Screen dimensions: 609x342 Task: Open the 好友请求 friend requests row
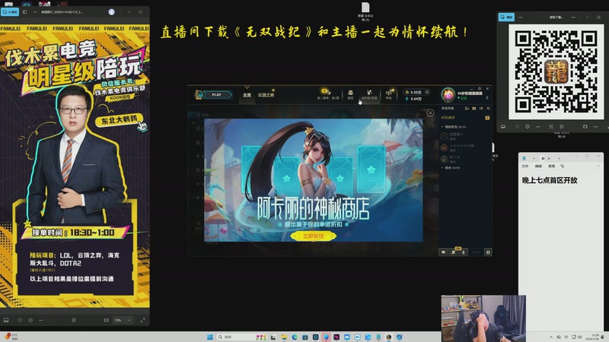tap(465, 118)
